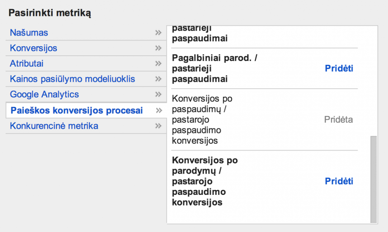388x232 pixels.
Task: Click the chevron icon next to Atributai
Action: click(158, 63)
